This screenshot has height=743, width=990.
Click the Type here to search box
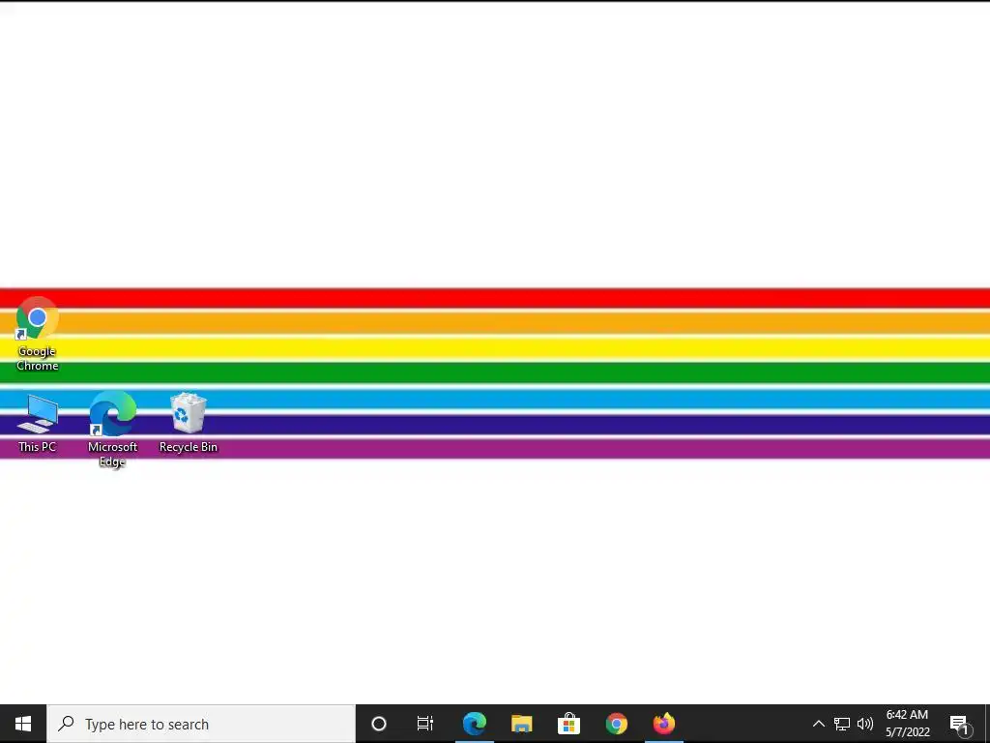201,724
